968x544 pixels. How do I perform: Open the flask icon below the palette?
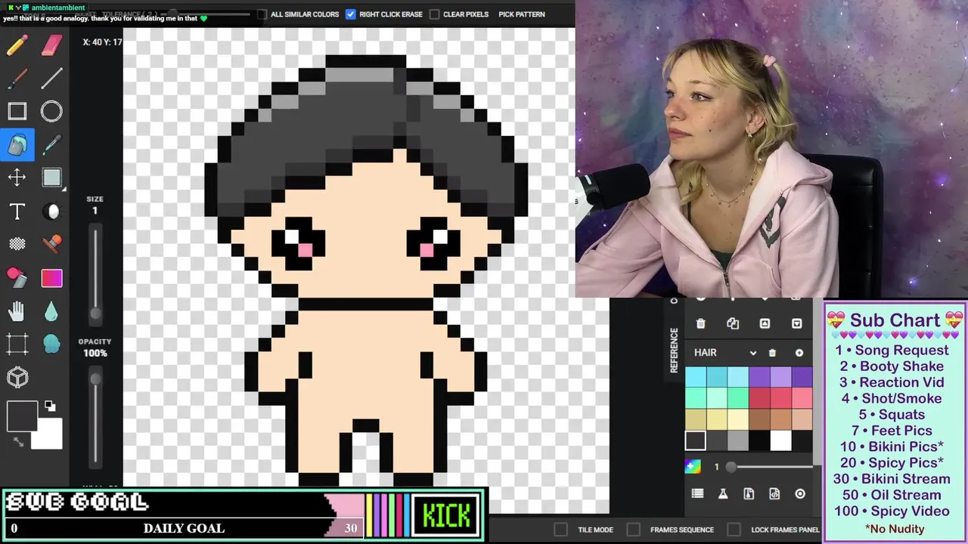(723, 494)
